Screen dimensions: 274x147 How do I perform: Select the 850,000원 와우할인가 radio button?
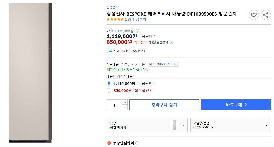[109, 90]
